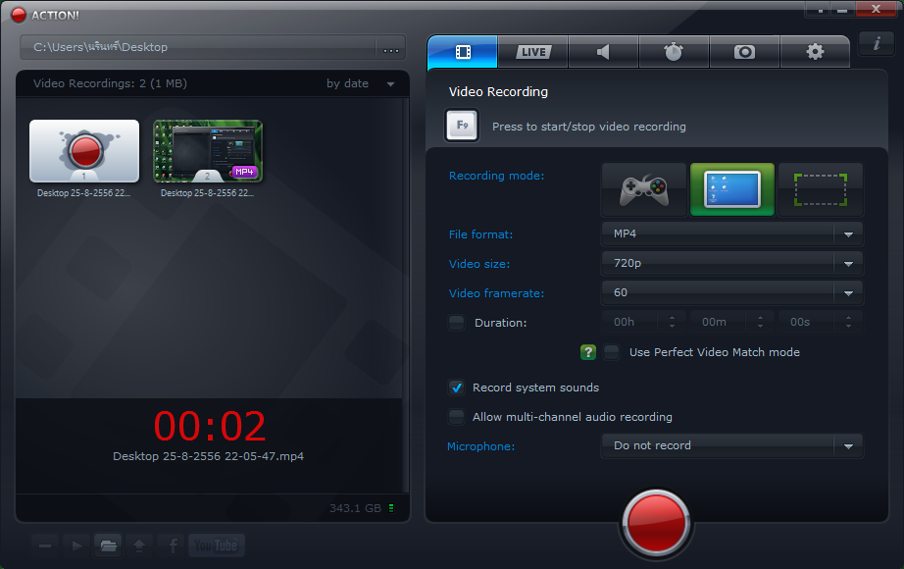Click the tray dot button in title bar
904x569 pixels.
pyautogui.click(x=820, y=10)
